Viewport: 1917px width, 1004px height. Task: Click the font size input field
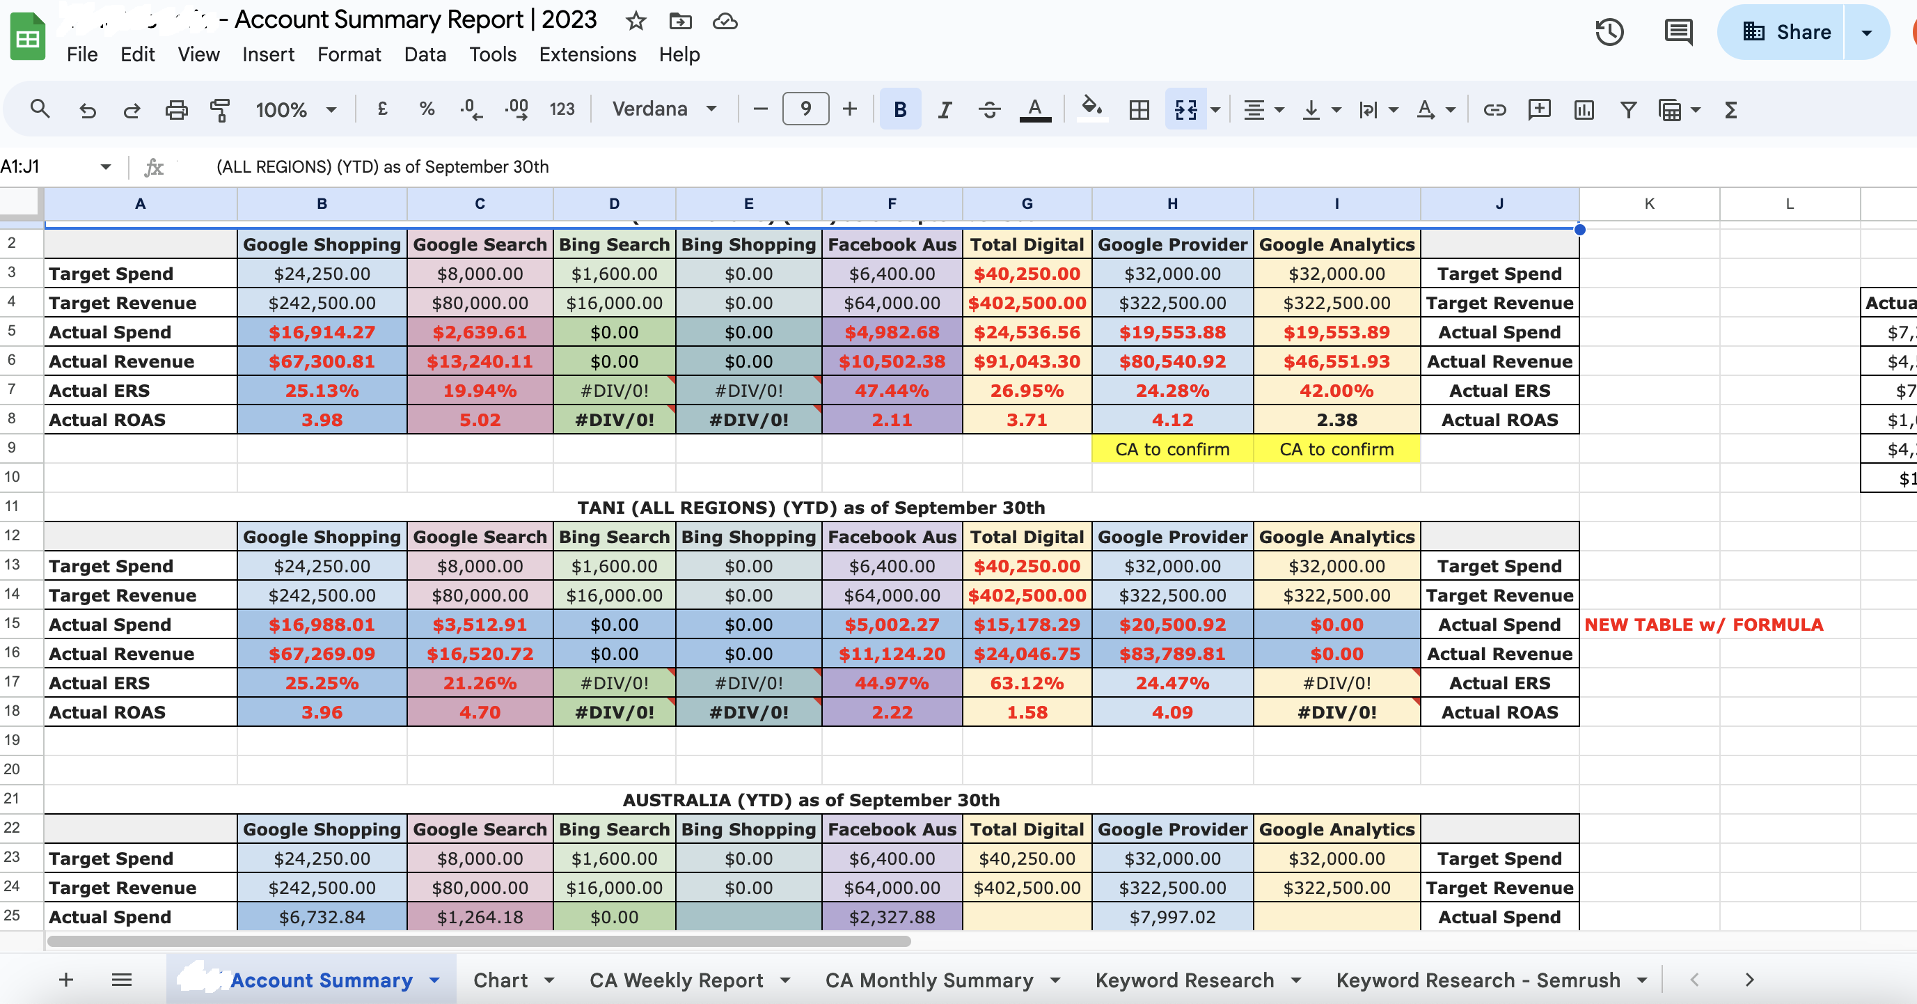[805, 109]
